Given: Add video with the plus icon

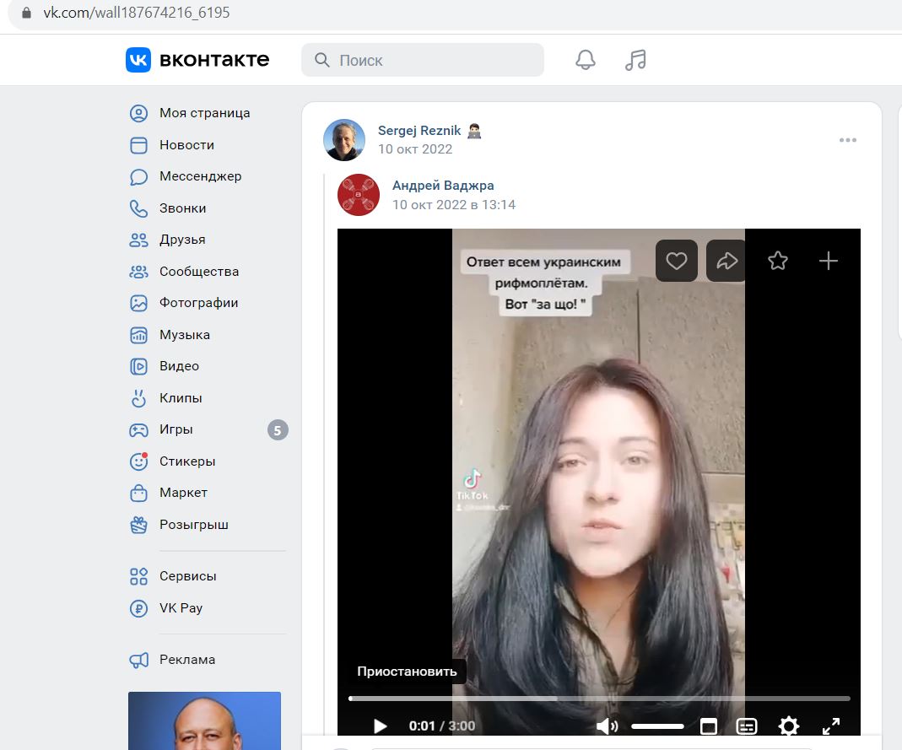Looking at the screenshot, I should [x=829, y=262].
